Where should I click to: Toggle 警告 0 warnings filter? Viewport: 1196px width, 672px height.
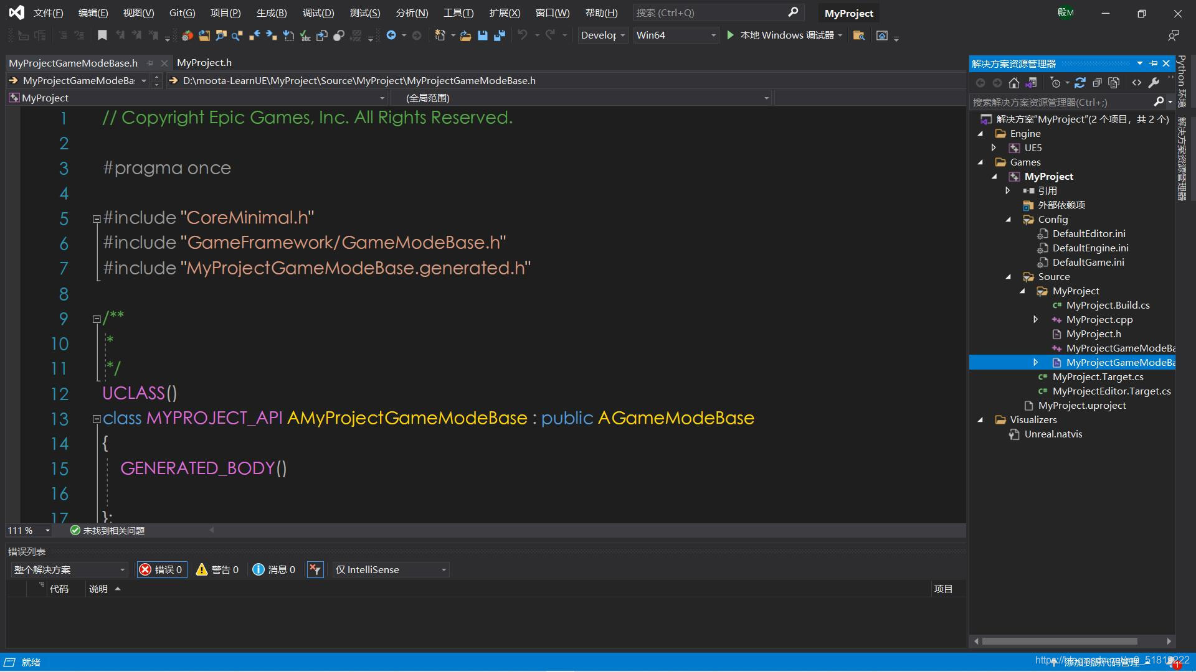tap(217, 569)
